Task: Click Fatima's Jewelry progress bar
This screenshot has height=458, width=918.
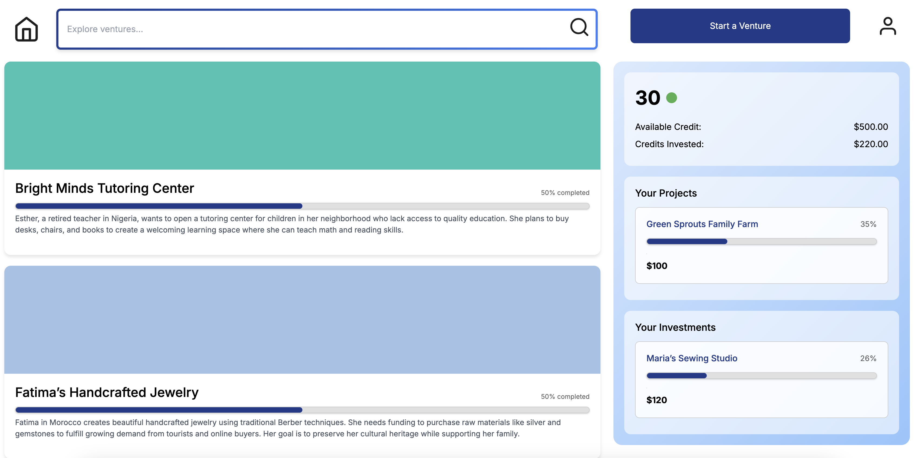Action: click(302, 410)
